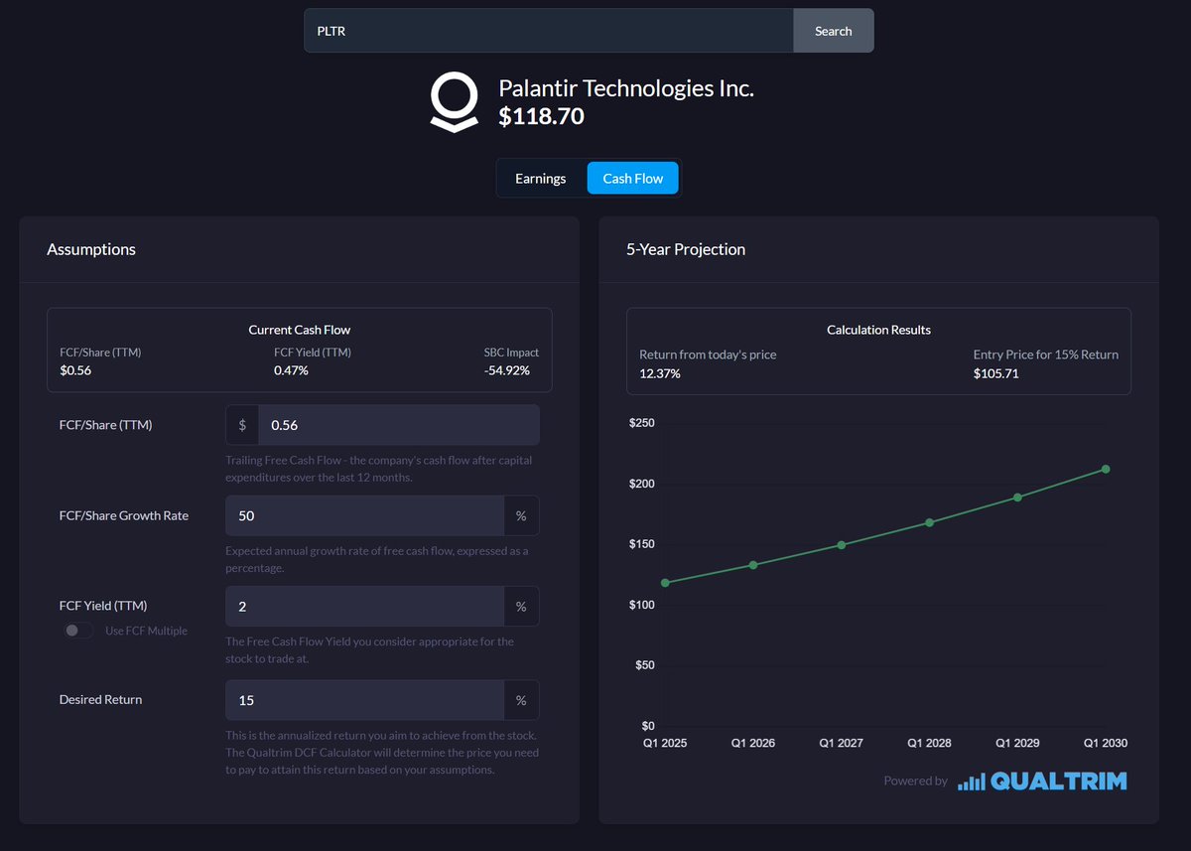
Task: Click the $105.71 entry price value
Action: tap(996, 374)
